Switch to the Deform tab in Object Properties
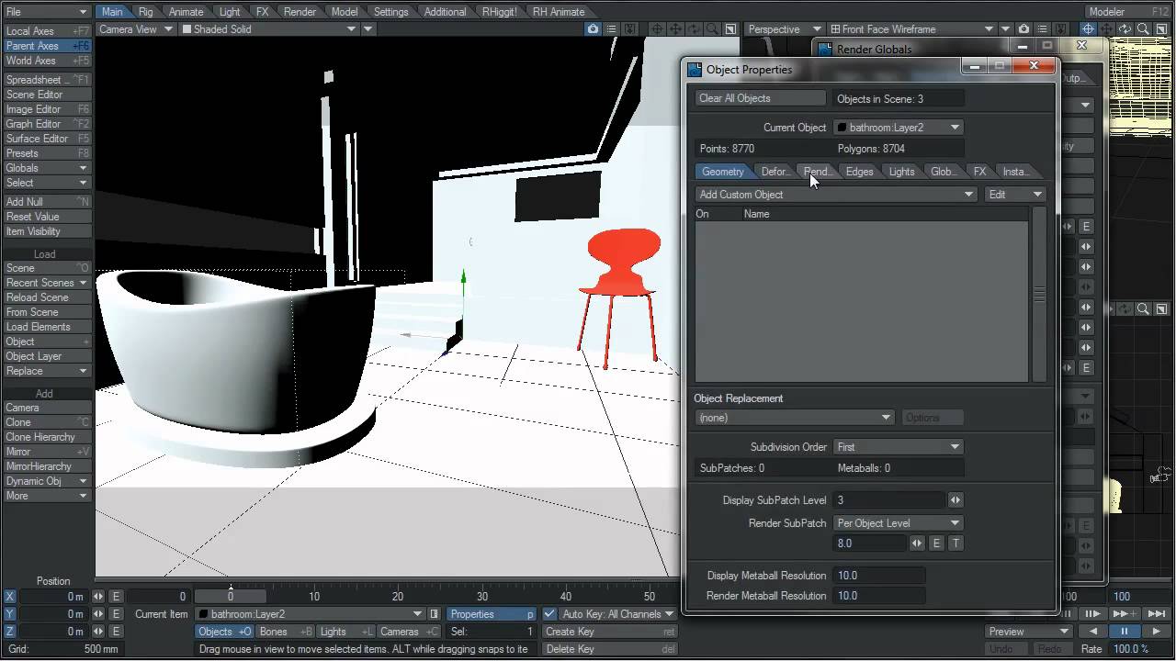 [775, 172]
